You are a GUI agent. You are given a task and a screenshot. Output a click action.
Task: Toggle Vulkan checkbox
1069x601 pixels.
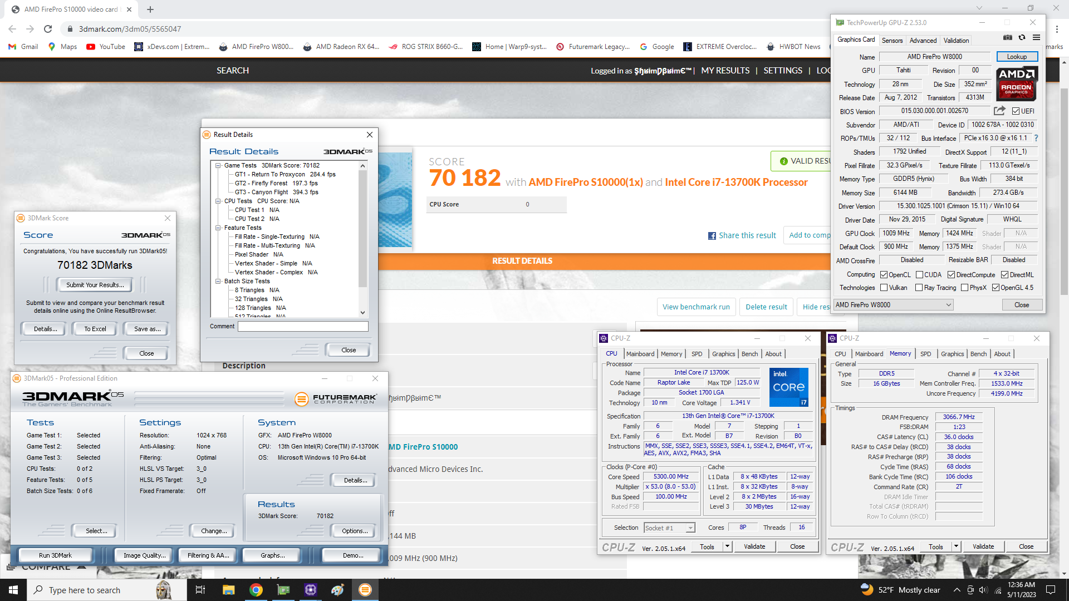coord(884,288)
